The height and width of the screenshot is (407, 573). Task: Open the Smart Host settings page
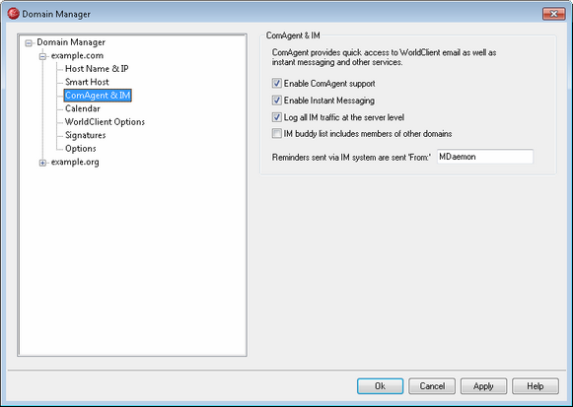[87, 82]
